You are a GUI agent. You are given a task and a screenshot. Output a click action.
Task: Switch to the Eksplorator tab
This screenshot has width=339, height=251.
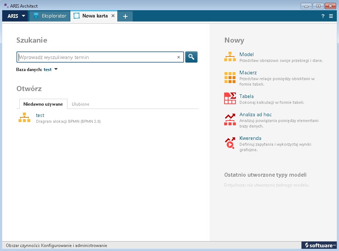pos(50,16)
